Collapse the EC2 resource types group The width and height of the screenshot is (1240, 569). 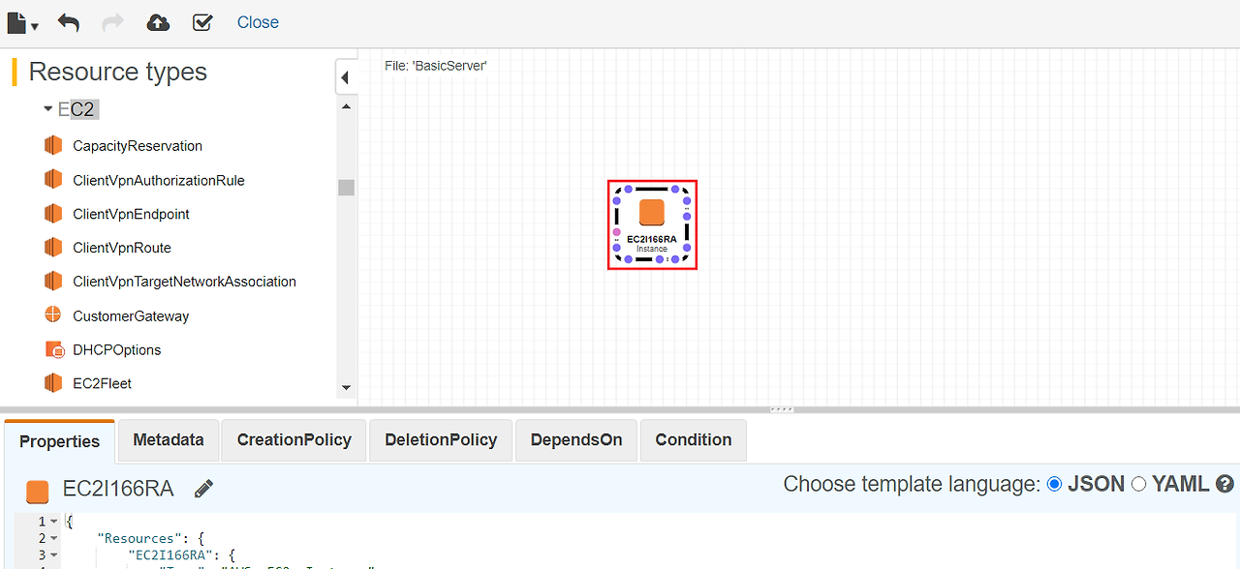(48, 109)
